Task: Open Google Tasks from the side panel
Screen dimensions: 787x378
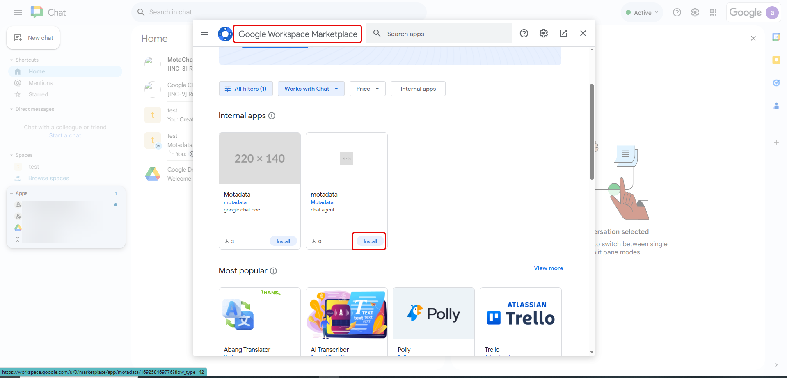Action: [776, 83]
